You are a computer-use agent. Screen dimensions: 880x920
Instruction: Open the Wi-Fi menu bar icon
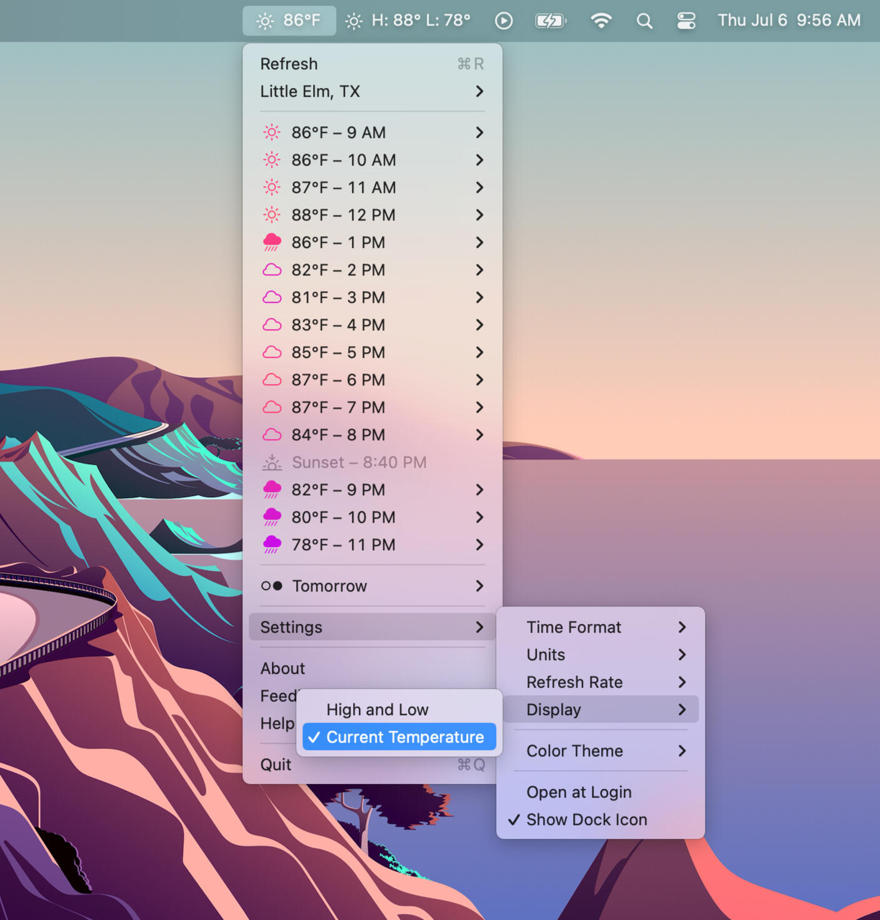pyautogui.click(x=601, y=21)
